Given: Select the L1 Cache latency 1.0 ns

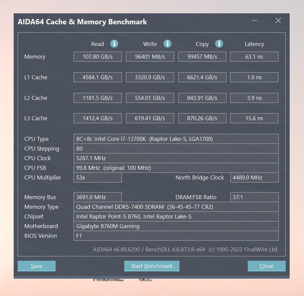Looking at the screenshot, I should [x=254, y=77].
